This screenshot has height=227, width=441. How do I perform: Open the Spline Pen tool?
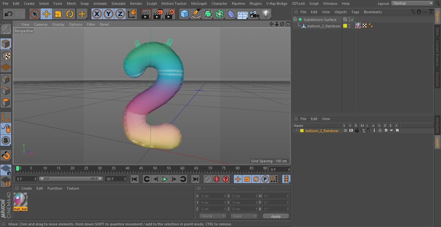click(x=196, y=14)
